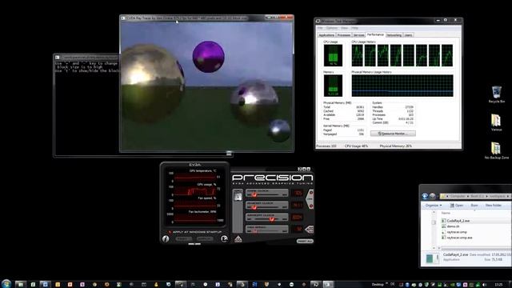This screenshot has height=288, width=512.
Task: Click Open in the Explorer toolbar
Action: (x=457, y=206)
